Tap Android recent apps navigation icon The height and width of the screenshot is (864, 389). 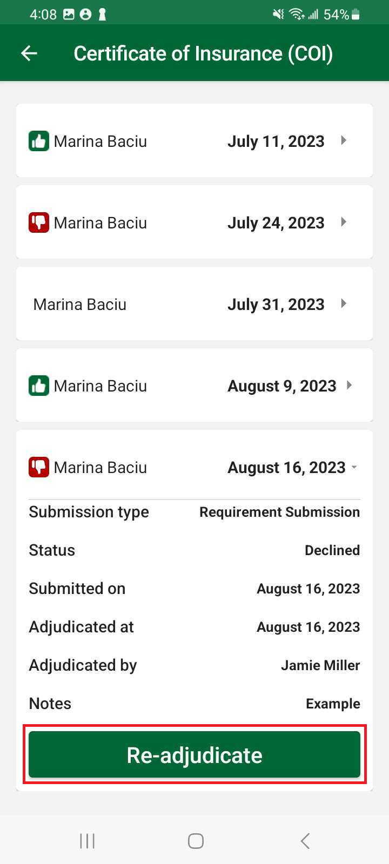[x=87, y=841]
